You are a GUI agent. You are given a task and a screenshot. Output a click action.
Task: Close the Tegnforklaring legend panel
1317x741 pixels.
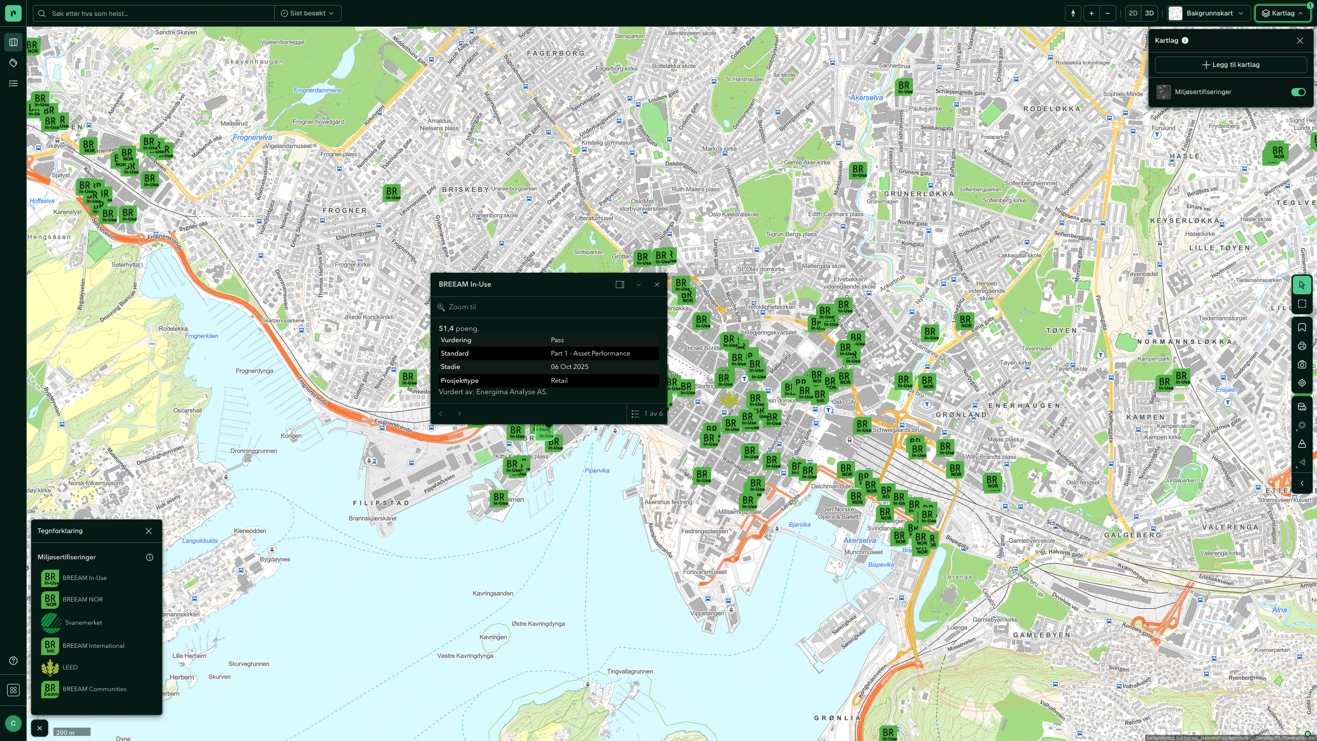tap(149, 531)
